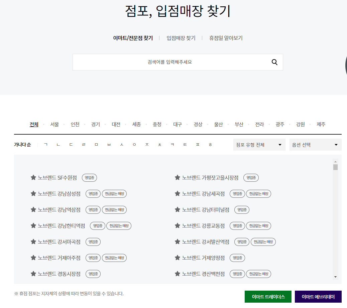Open 노브랜드 경동시장점 store link
Screen dimensions: 347x308
pos(59,274)
